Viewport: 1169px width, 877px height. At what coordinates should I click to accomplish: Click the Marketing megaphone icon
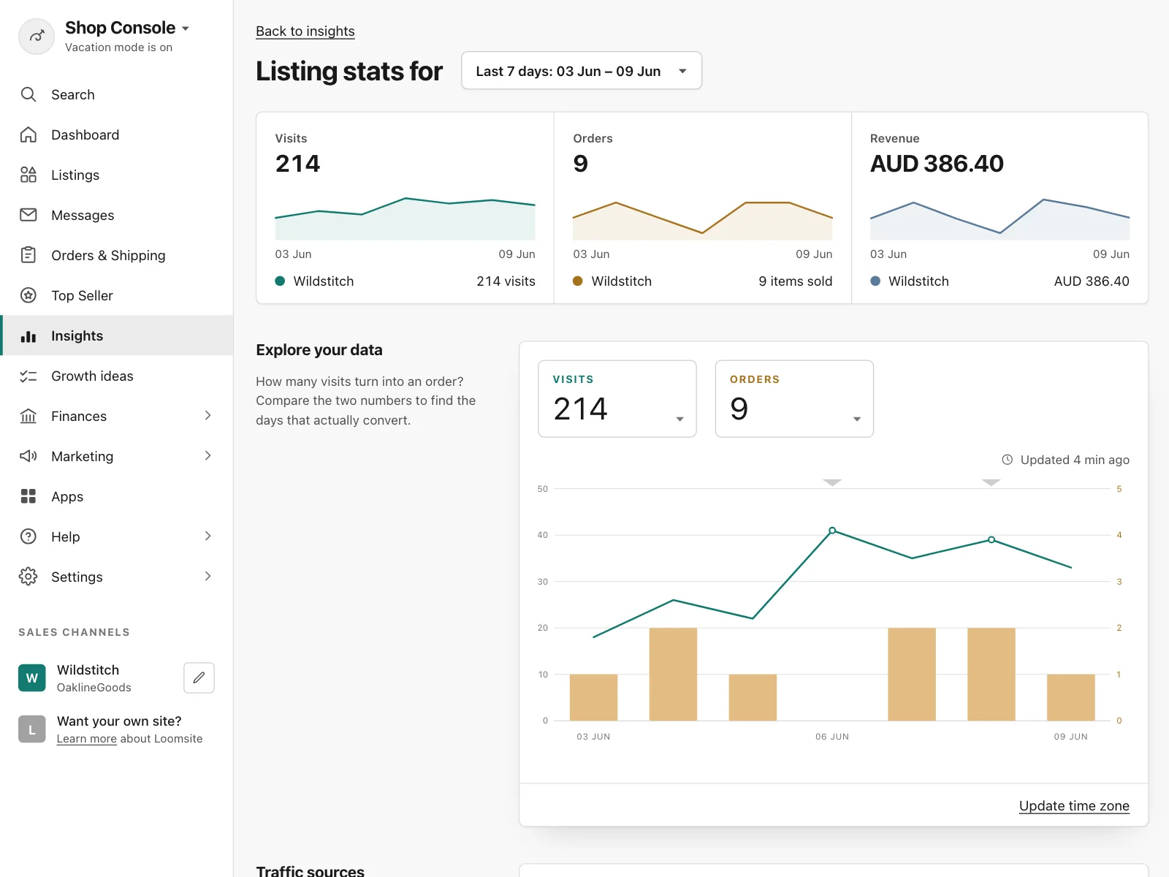point(28,456)
